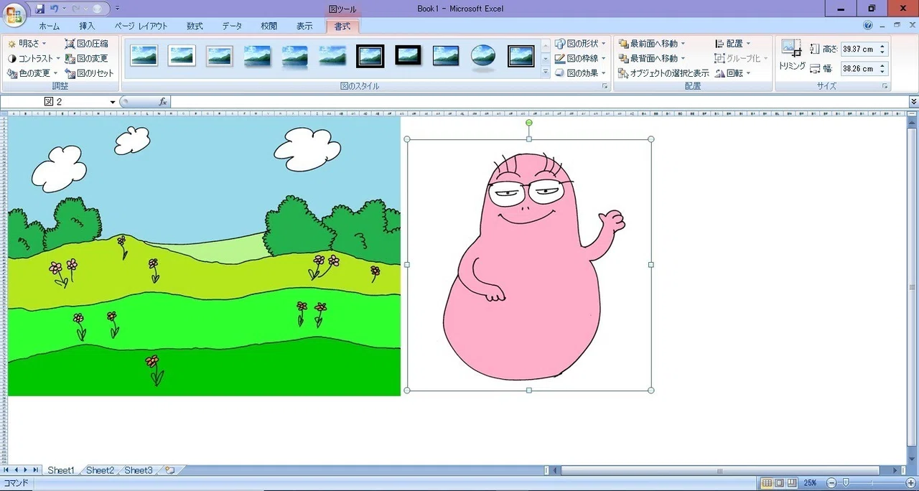Open the コントラスト contrast option
Screen dimensions: 919x491
34,58
